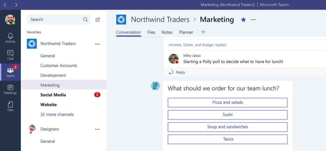Click the Polly bot parrot icon
The image size is (326, 151).
click(x=155, y=86)
